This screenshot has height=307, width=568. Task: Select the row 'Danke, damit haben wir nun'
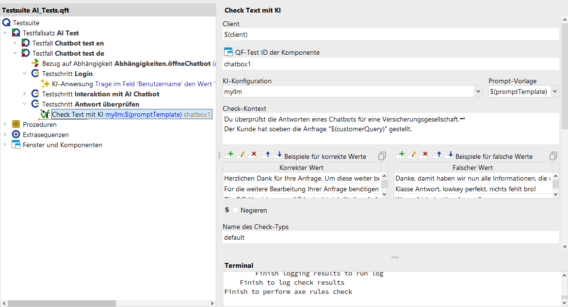coord(473,178)
